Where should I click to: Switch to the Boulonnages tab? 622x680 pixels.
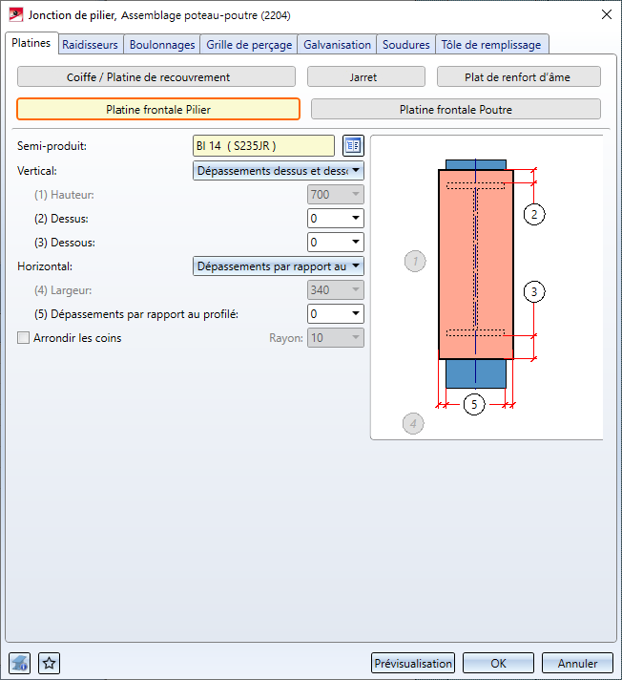pos(162,45)
